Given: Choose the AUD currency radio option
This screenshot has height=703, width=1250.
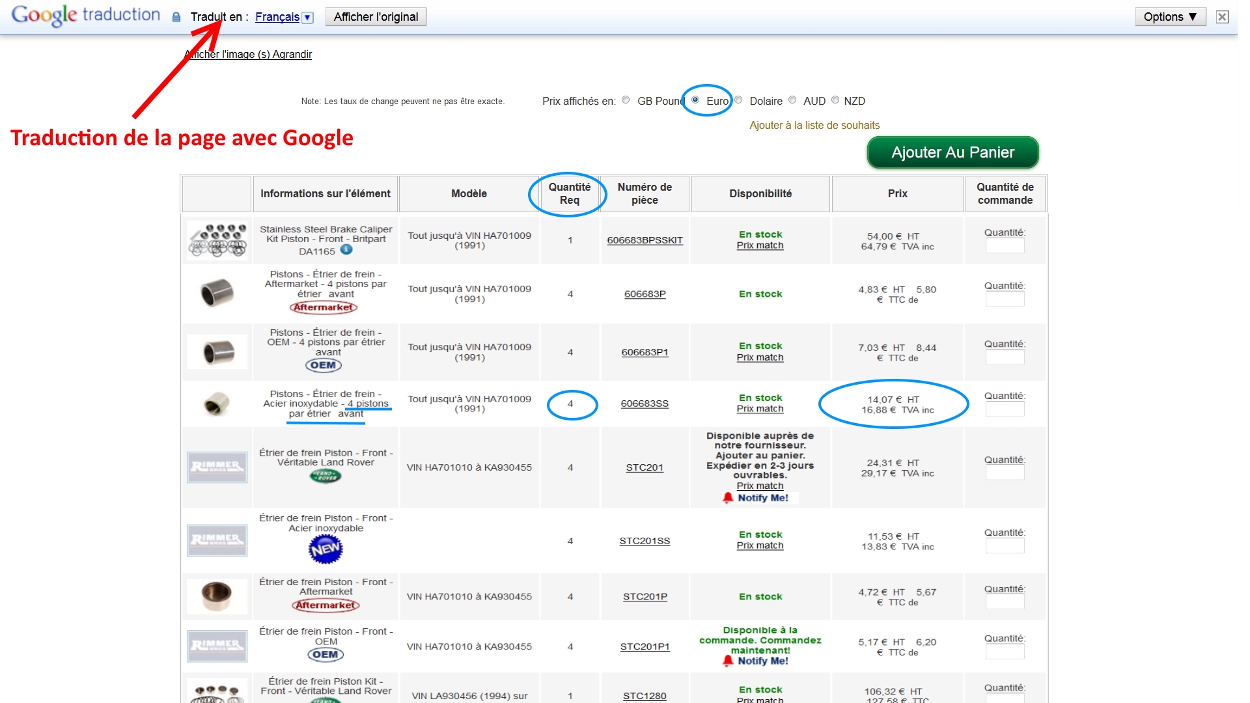Looking at the screenshot, I should point(792,100).
